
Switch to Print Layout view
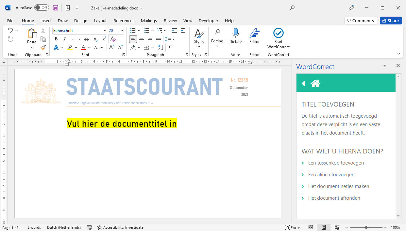pos(324,227)
